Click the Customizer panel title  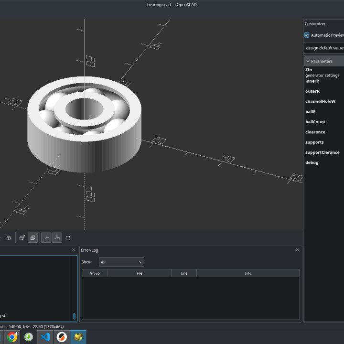(x=315, y=24)
